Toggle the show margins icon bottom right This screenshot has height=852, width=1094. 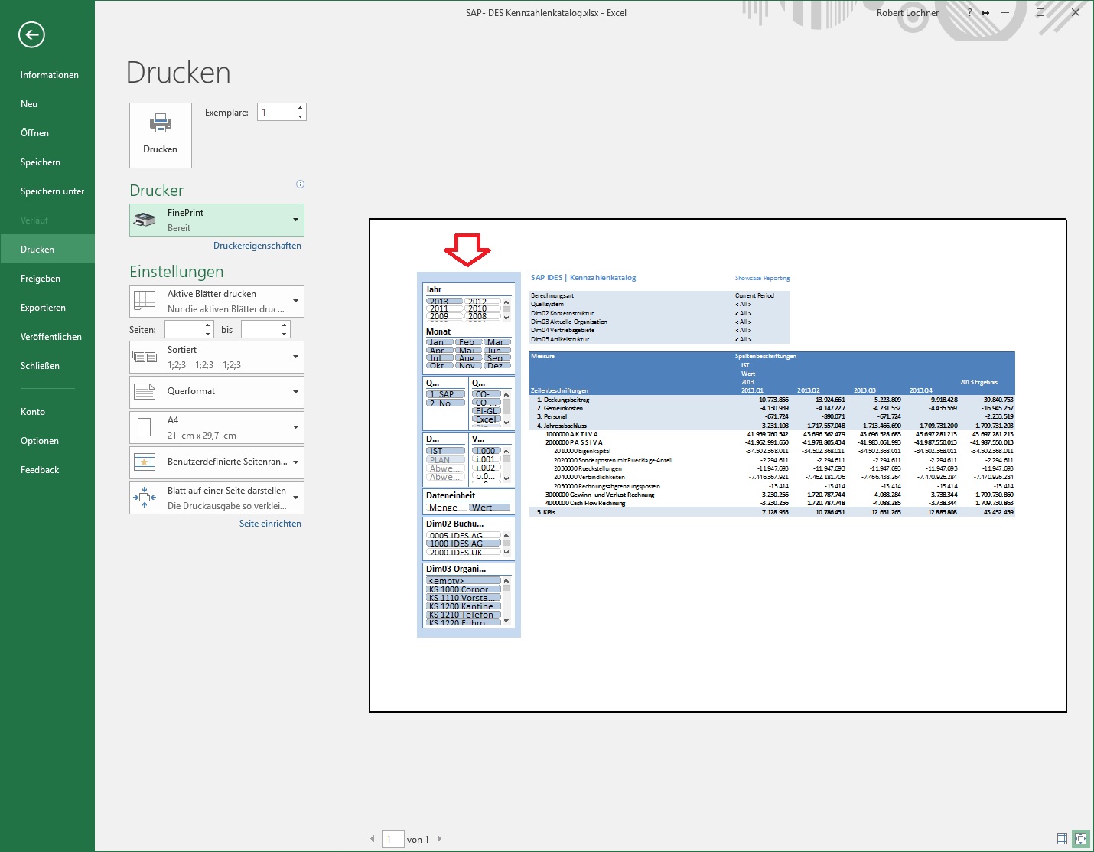point(1062,839)
